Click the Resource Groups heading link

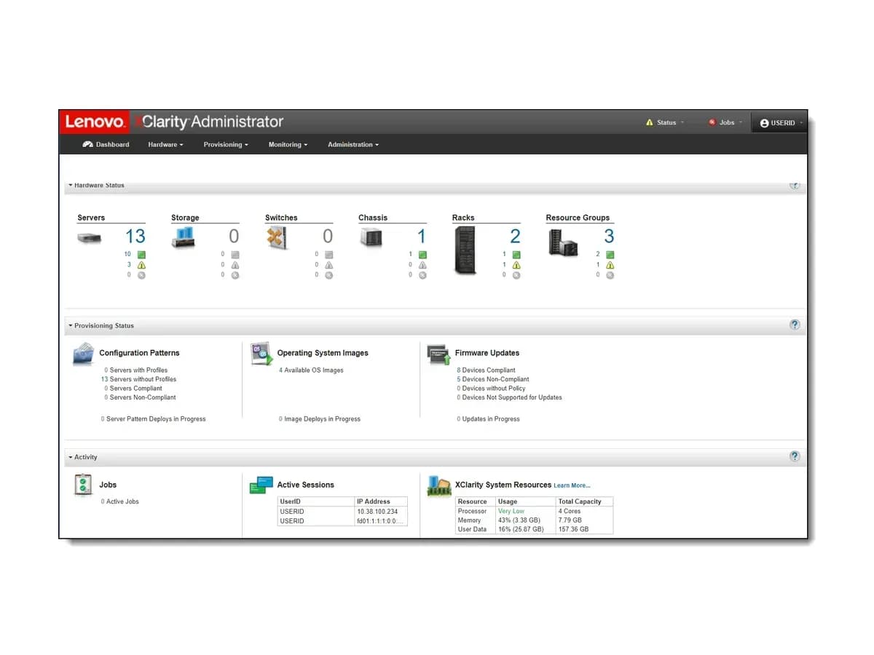click(578, 218)
